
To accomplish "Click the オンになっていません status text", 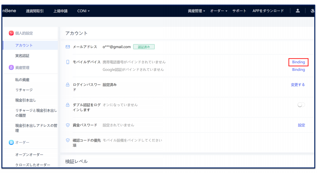I will (x=120, y=105).
